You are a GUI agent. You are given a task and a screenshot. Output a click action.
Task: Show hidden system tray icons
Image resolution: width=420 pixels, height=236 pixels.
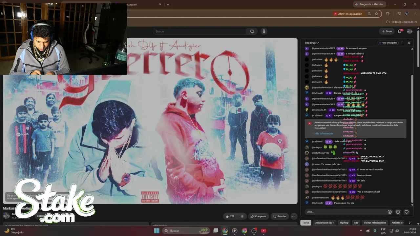pyautogui.click(x=361, y=231)
